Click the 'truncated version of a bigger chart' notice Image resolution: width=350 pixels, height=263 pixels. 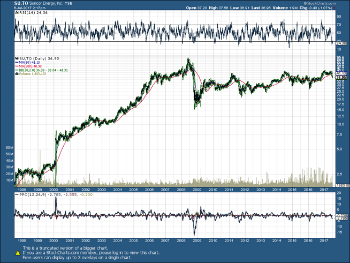(65, 248)
